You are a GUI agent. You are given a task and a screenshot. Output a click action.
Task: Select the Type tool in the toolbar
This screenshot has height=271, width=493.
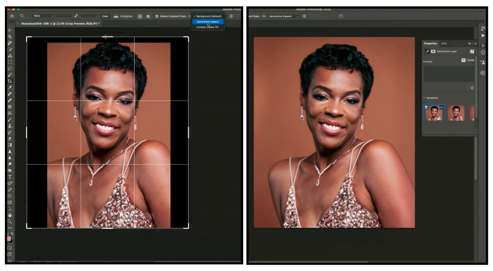[10, 177]
